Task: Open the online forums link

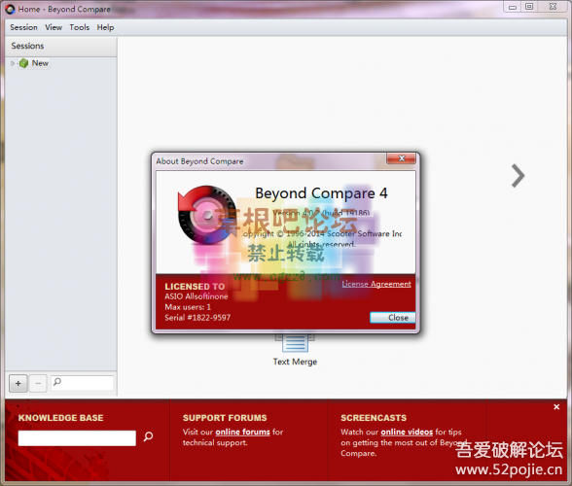Action: (242, 432)
